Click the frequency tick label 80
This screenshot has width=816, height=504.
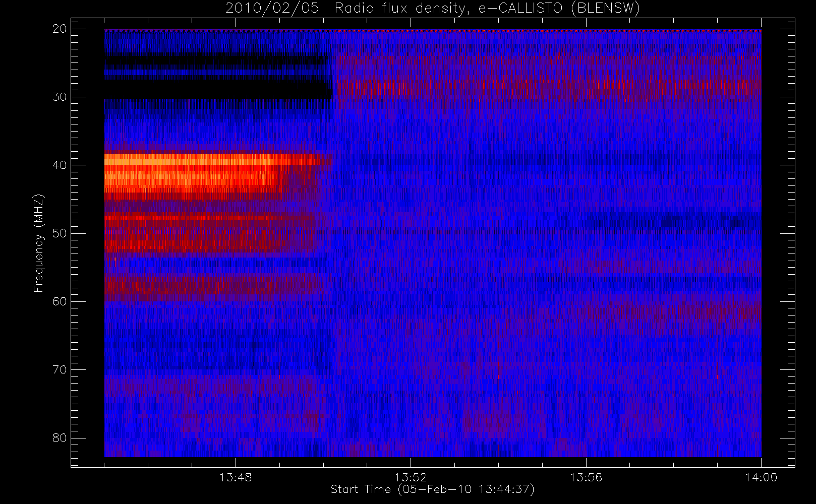[x=60, y=438]
